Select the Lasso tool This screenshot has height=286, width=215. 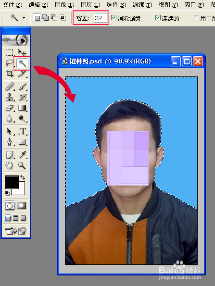[9, 63]
